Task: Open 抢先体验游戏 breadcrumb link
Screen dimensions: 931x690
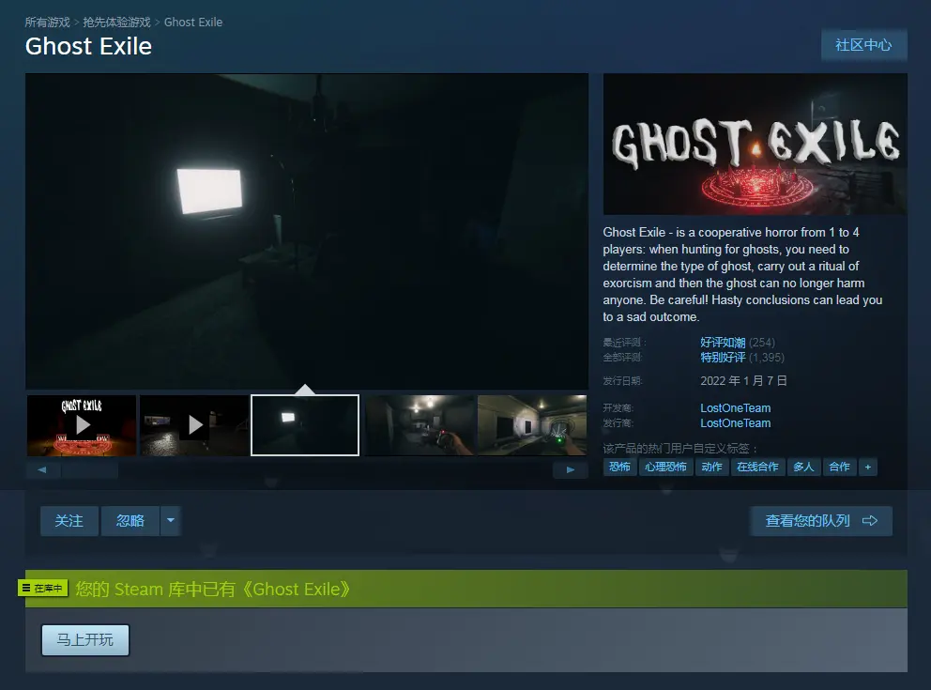Action: pos(116,22)
